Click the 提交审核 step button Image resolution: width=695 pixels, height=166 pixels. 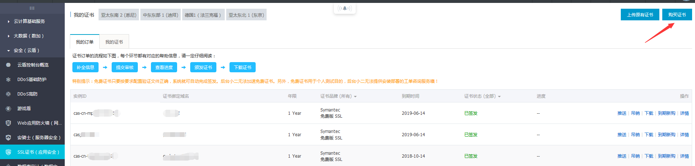click(125, 67)
